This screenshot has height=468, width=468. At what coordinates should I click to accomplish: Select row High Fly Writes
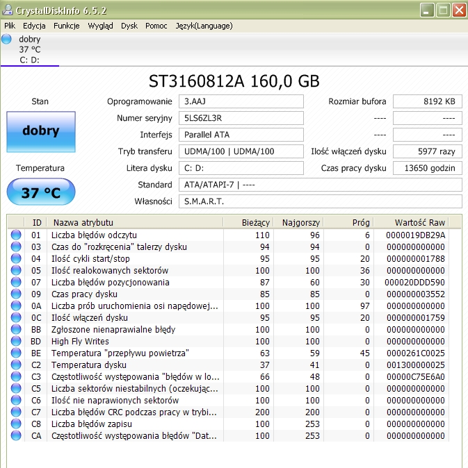click(x=228, y=341)
